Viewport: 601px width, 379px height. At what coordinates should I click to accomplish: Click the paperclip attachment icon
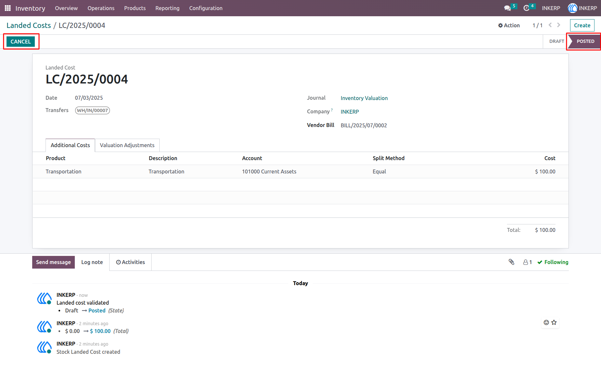click(512, 262)
